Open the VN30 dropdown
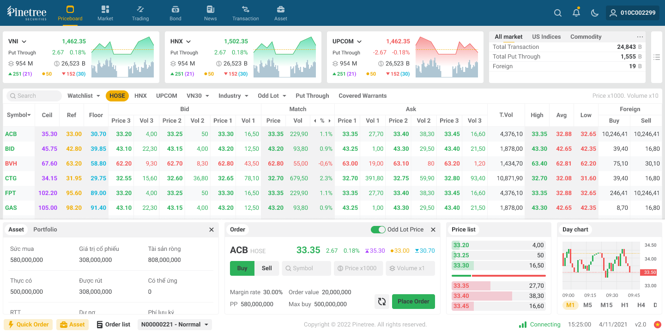Viewport: 665px width, 332px height. coord(198,96)
